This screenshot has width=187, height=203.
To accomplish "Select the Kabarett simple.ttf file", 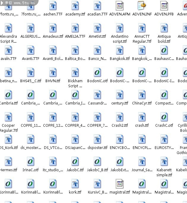I will click(164, 162).
